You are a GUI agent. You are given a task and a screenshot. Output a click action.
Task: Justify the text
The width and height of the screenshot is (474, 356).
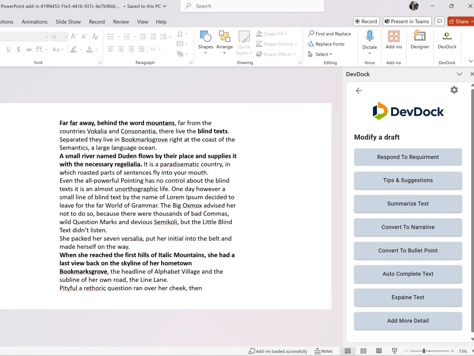(x=141, y=49)
